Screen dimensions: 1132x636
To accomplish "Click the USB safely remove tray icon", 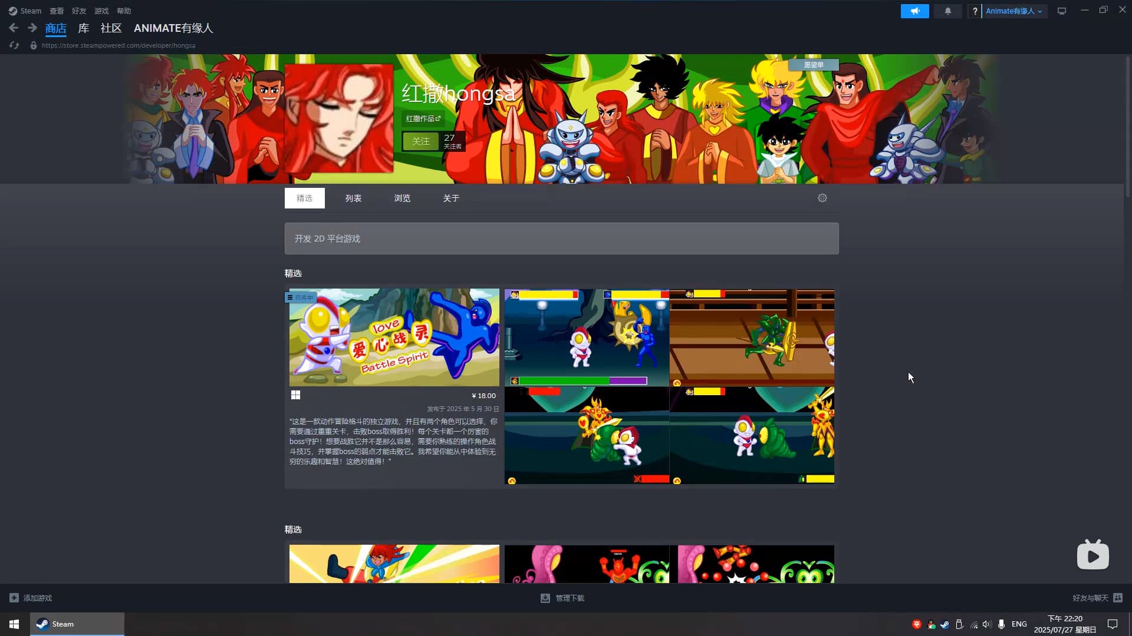I will [959, 624].
